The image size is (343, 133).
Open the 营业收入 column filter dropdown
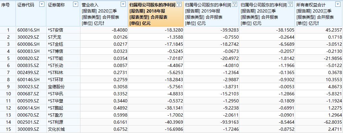123,5
